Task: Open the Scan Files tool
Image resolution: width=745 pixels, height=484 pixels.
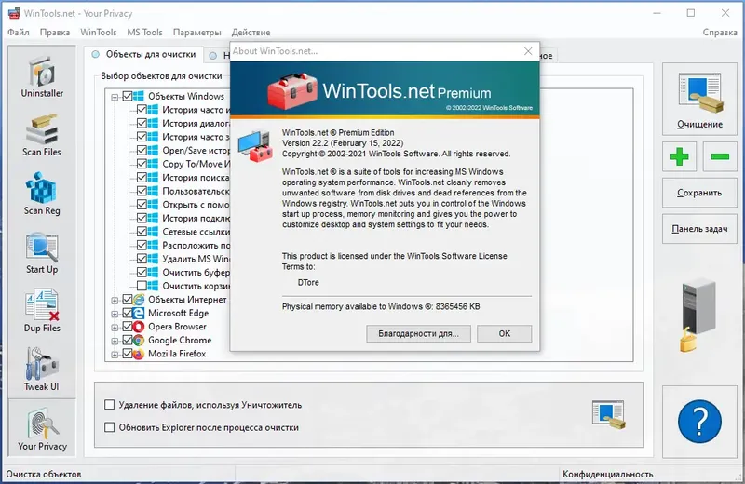Action: click(x=42, y=135)
